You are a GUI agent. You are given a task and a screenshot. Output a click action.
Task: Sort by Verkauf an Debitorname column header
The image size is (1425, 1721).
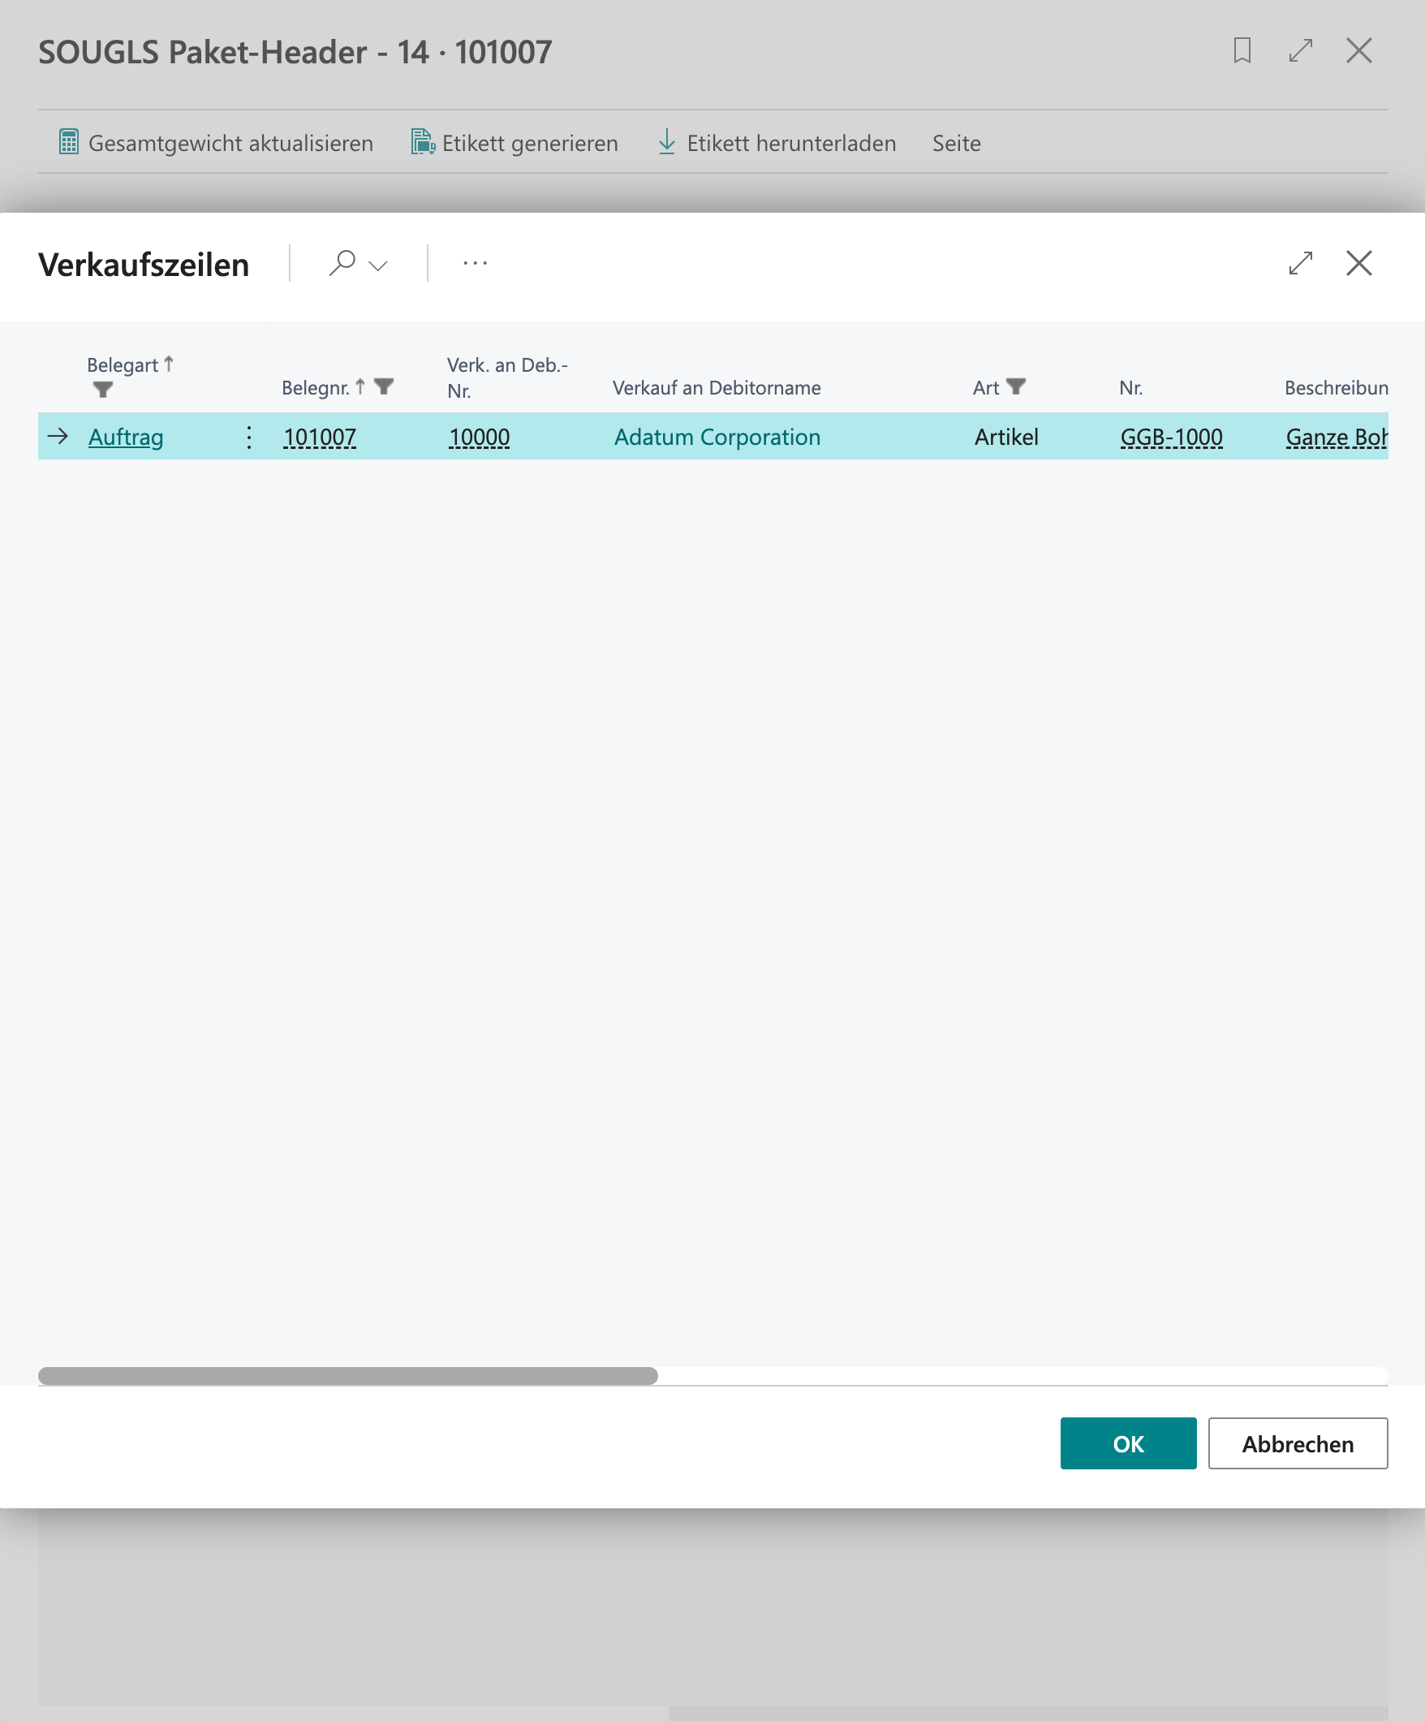(717, 388)
